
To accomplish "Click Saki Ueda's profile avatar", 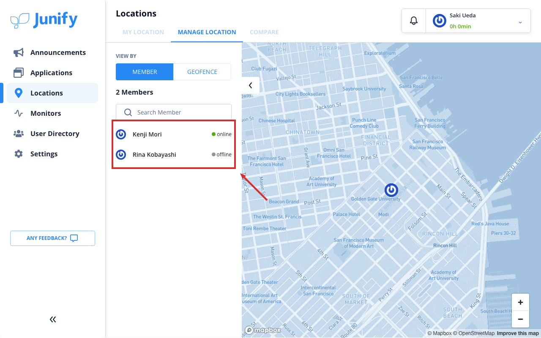I will point(440,21).
